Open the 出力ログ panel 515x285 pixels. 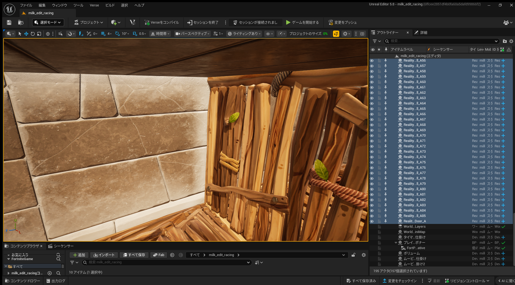pyautogui.click(x=56, y=281)
